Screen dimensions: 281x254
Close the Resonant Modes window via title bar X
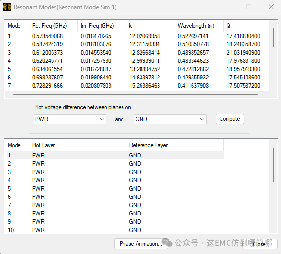[x=271, y=7]
